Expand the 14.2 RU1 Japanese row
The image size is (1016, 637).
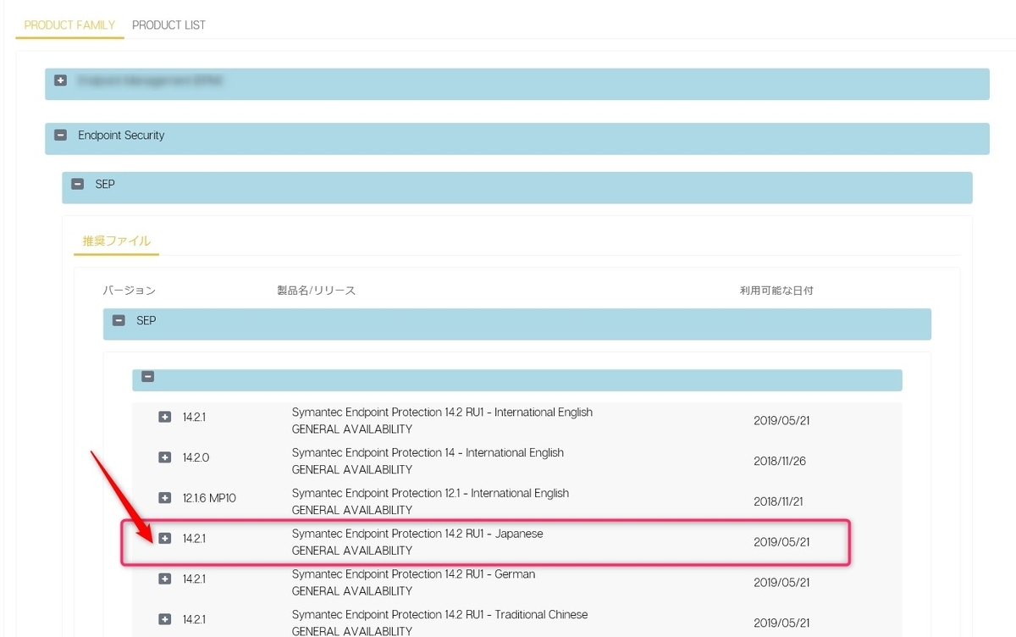[x=165, y=538]
